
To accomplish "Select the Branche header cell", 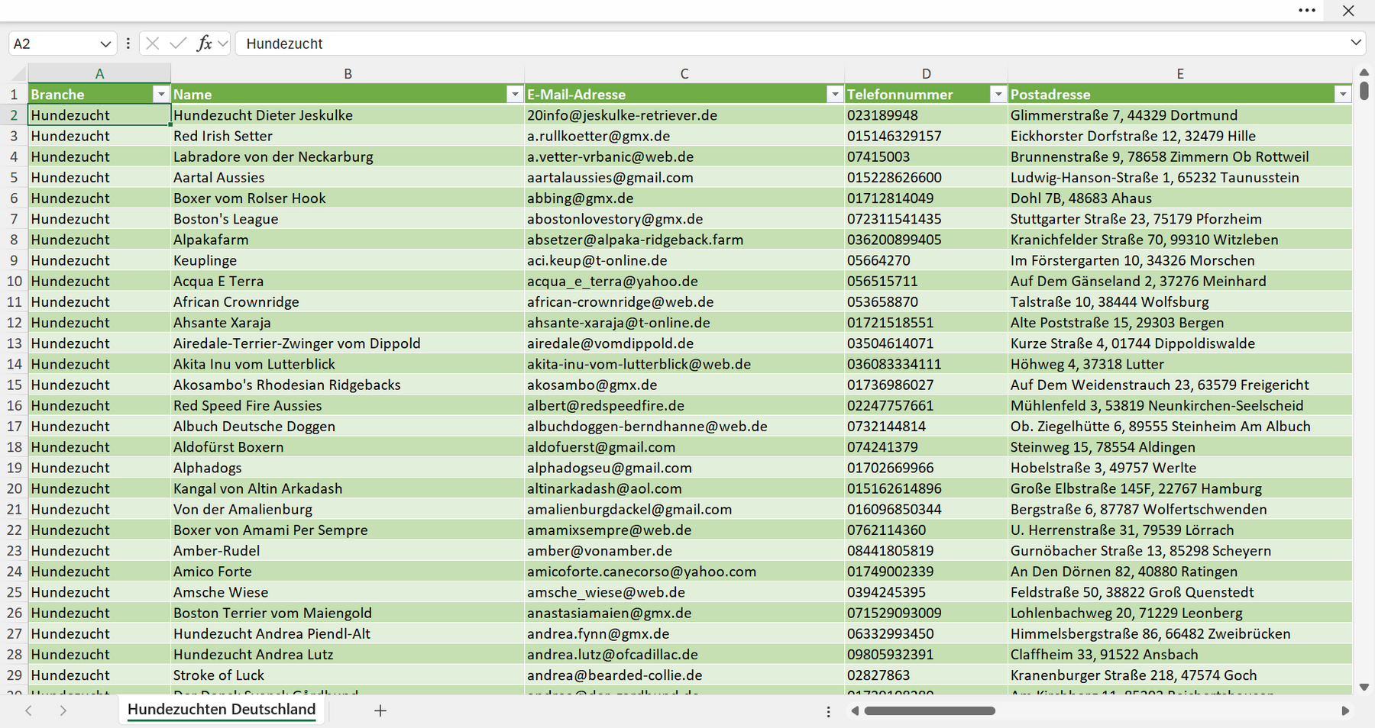I will tap(99, 94).
